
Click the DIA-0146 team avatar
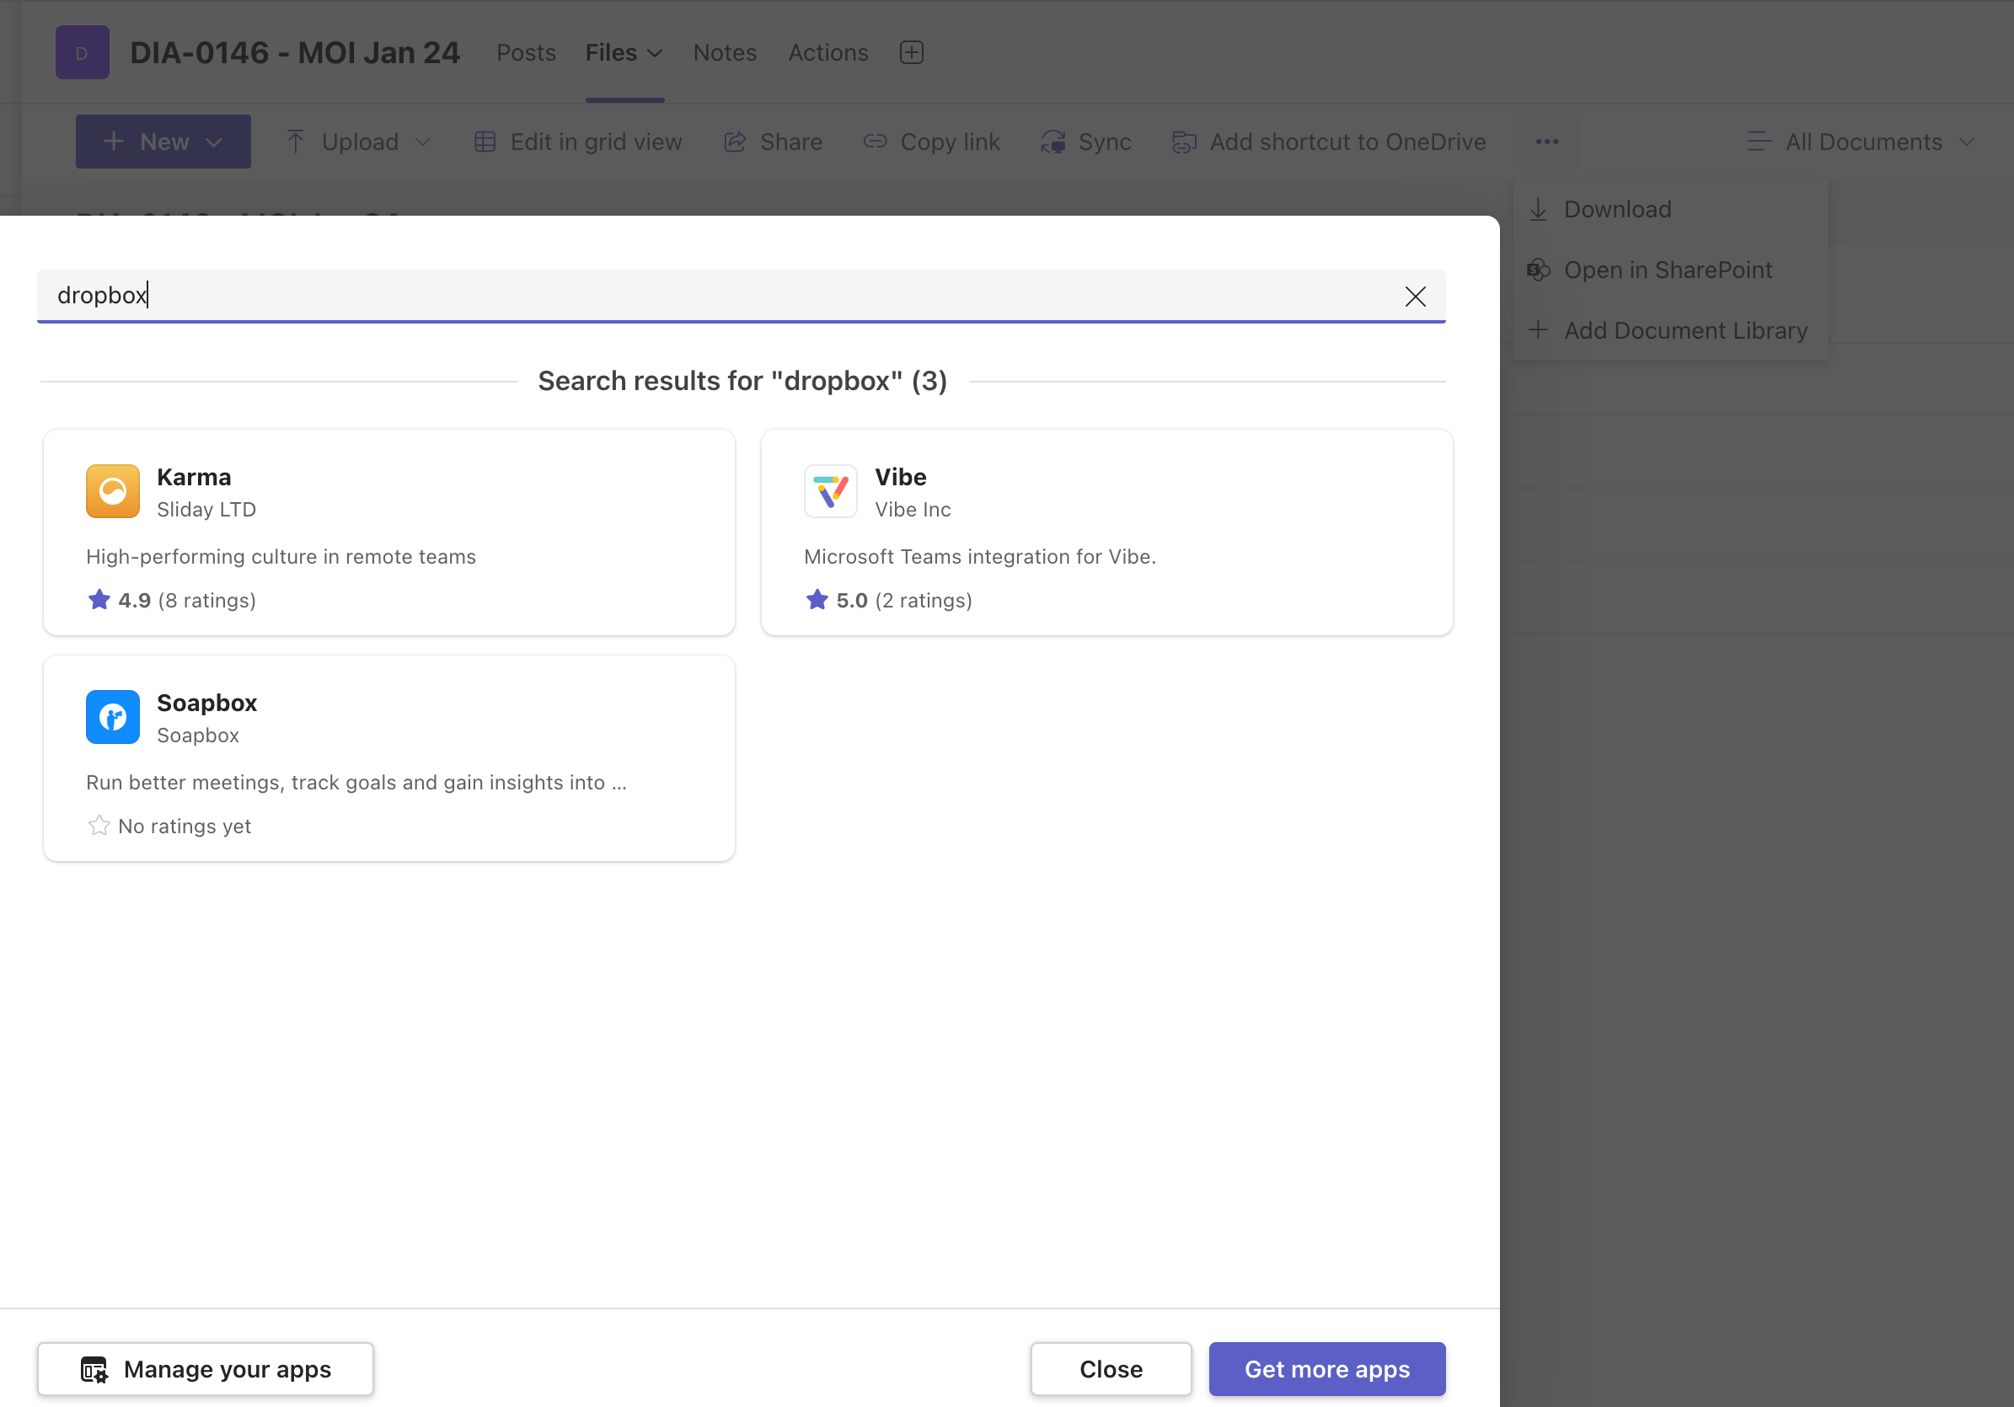click(x=82, y=52)
